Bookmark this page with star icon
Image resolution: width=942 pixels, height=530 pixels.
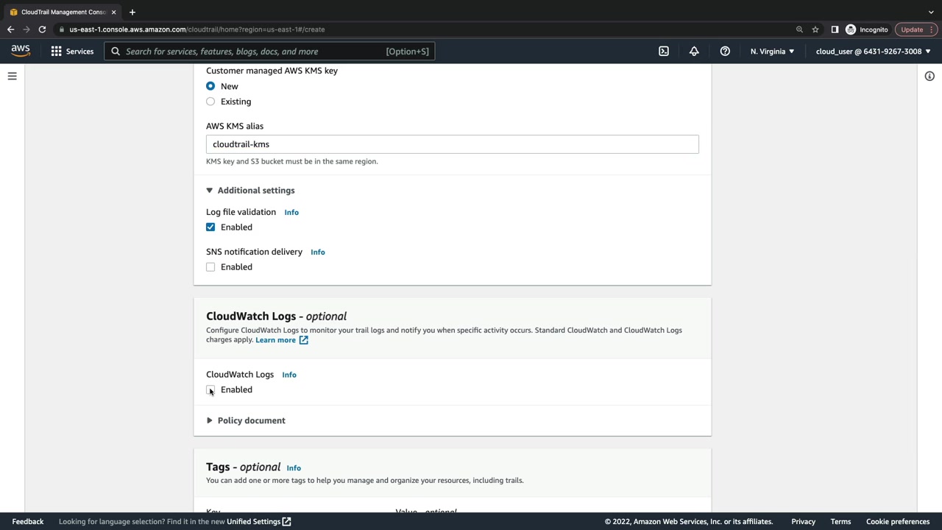(x=815, y=29)
